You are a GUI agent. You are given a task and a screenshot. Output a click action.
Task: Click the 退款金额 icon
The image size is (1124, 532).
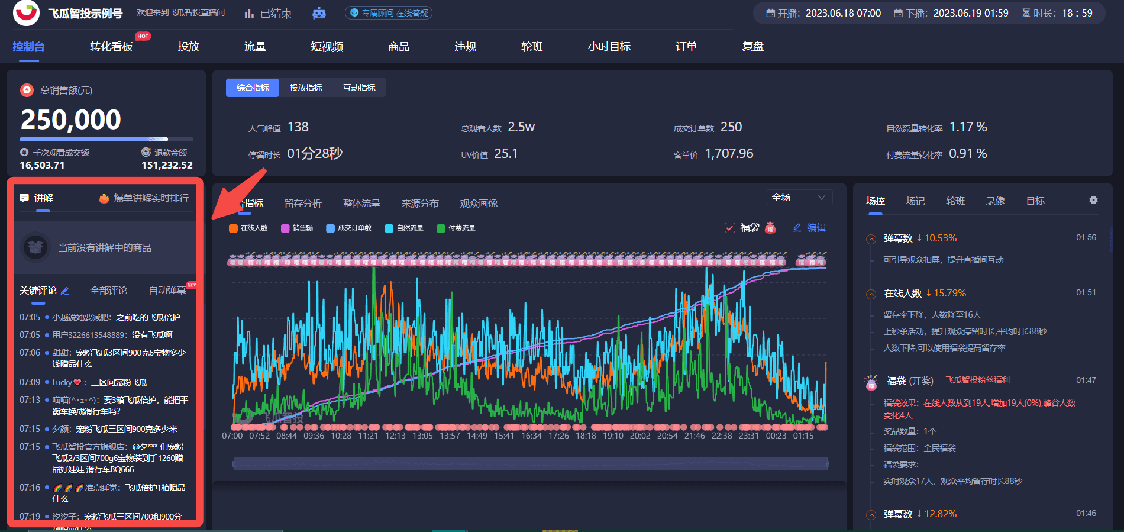(146, 152)
